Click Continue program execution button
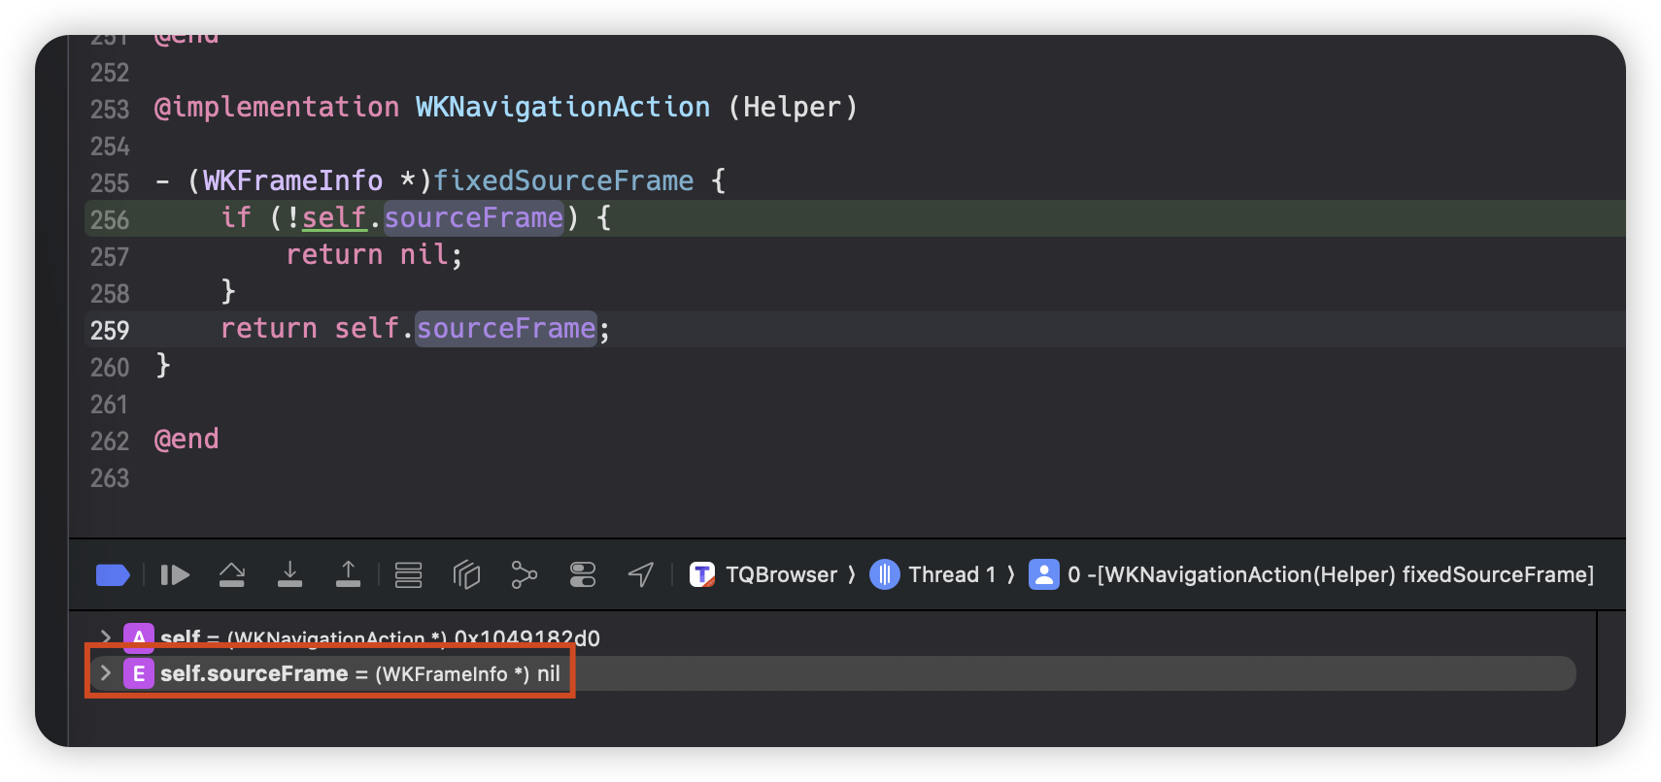1661x782 pixels. tap(175, 575)
